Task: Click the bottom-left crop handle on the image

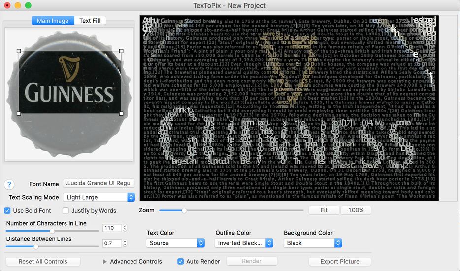Action: click(19, 114)
